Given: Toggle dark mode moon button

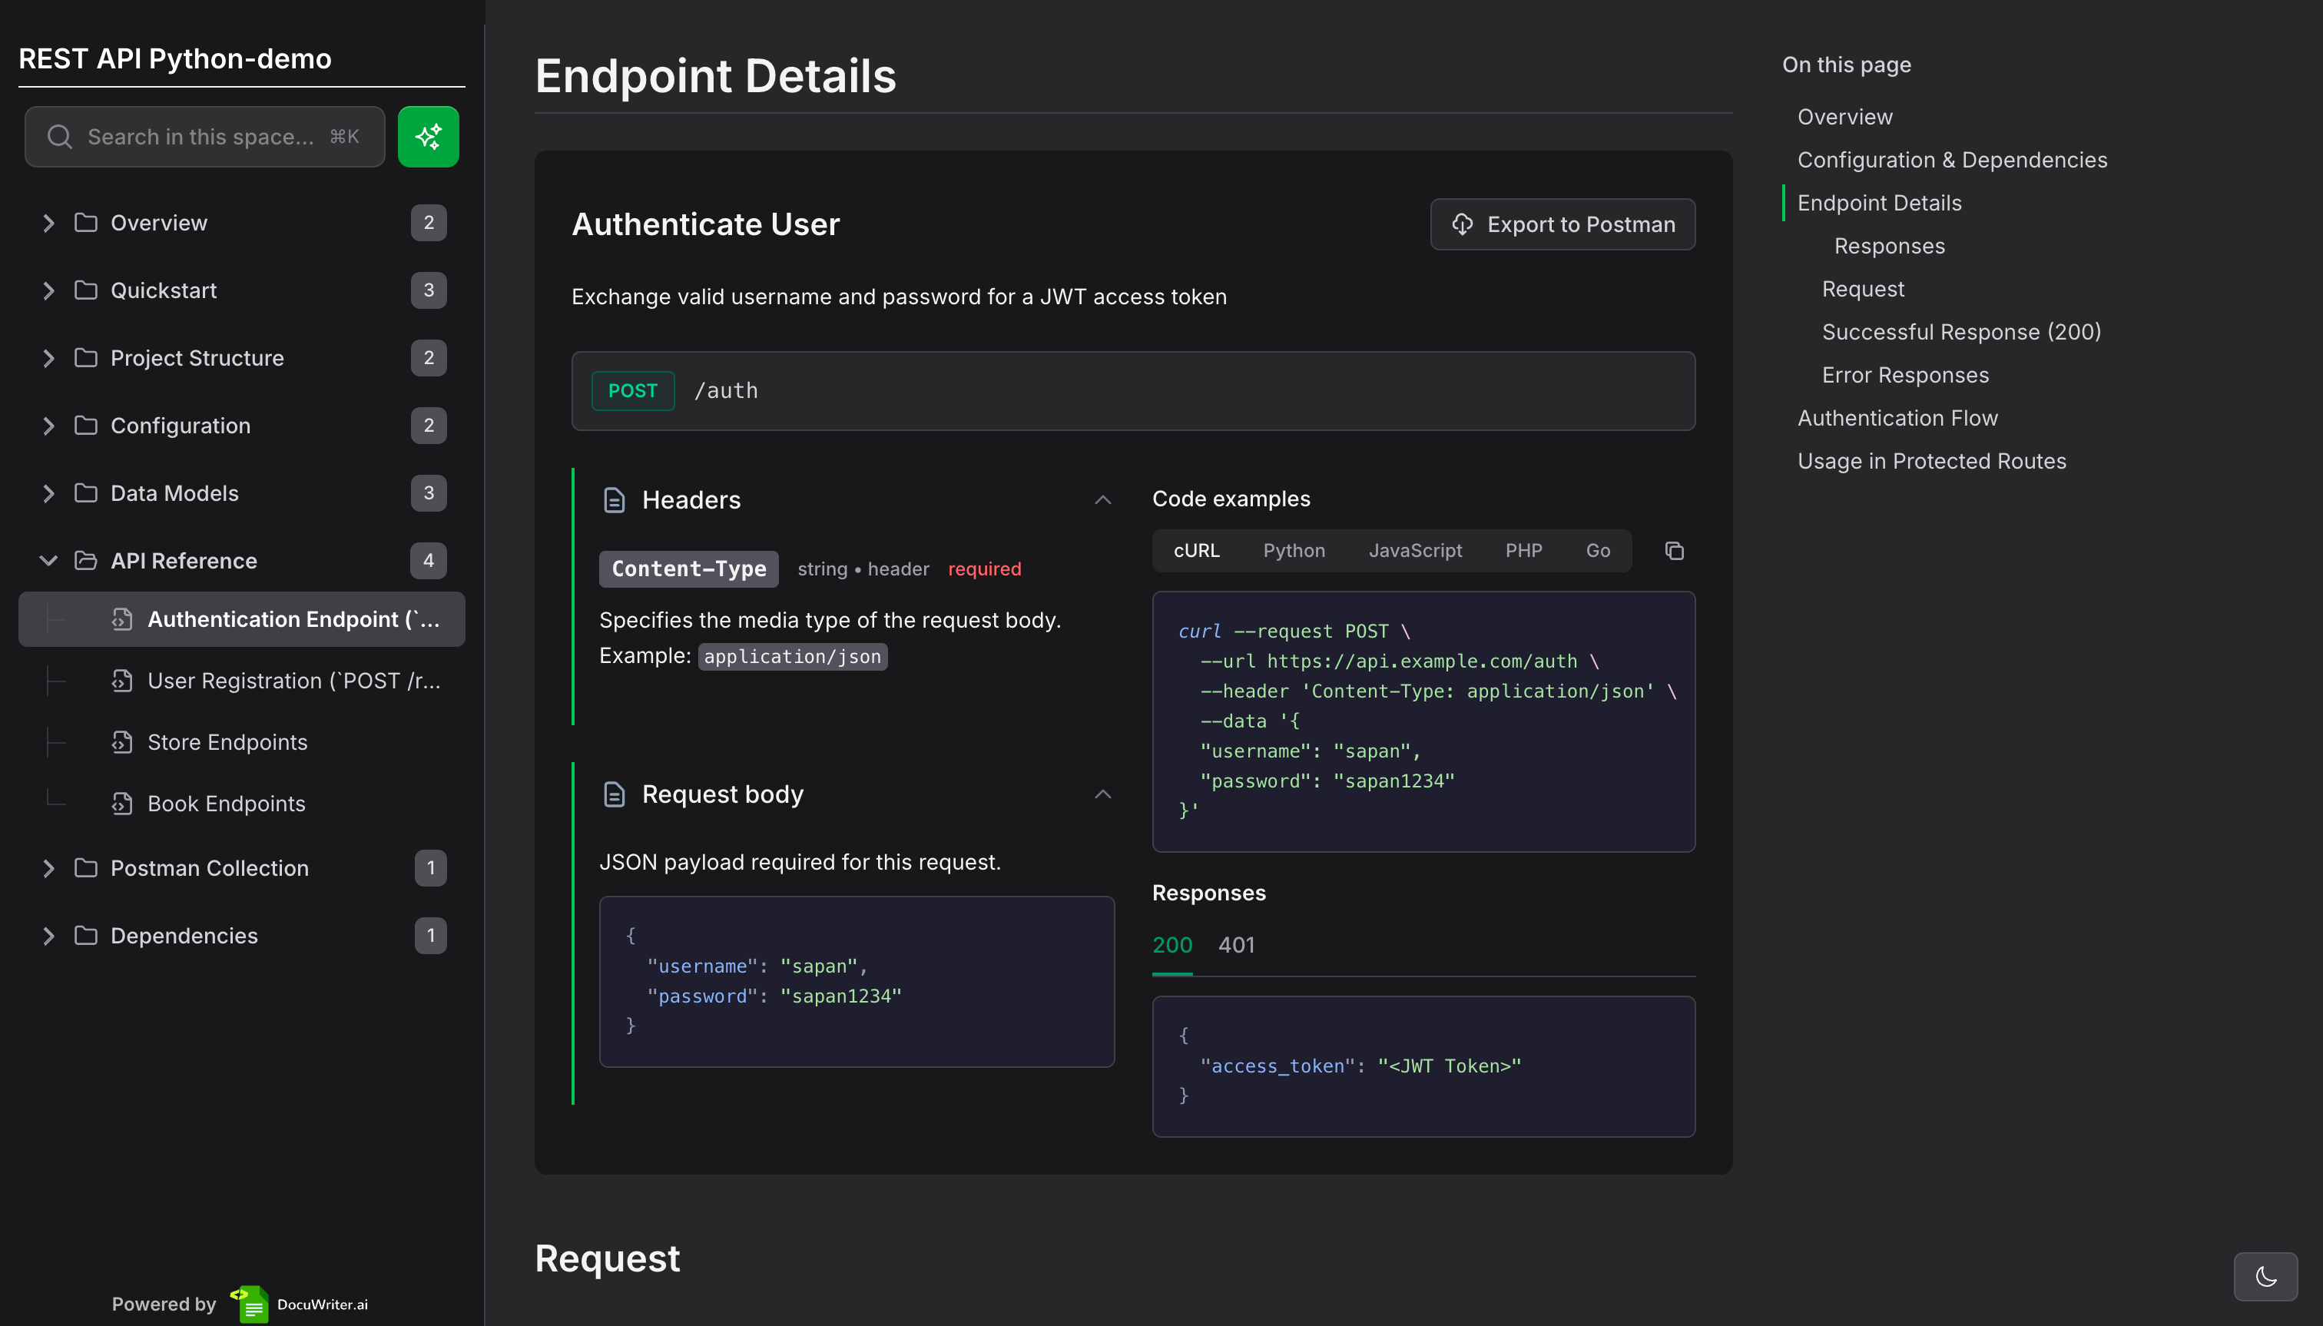Looking at the screenshot, I should (x=2265, y=1277).
